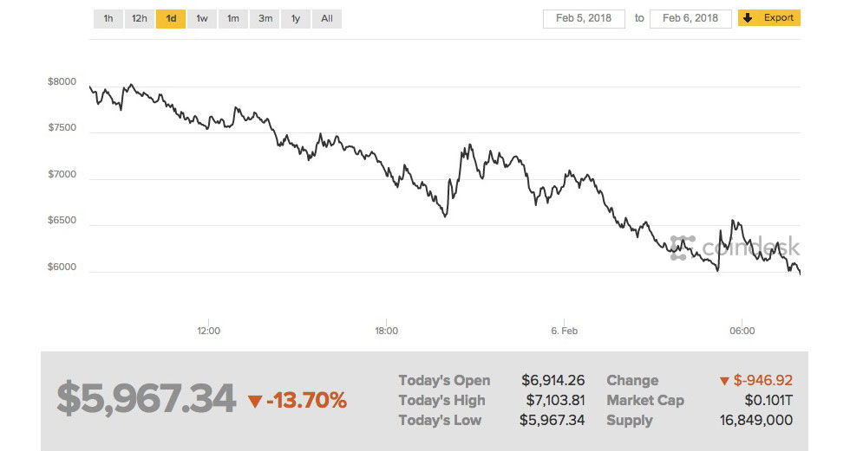850x451 pixels.
Task: Click Today's Open value $6,914.26
Action: pos(553,380)
